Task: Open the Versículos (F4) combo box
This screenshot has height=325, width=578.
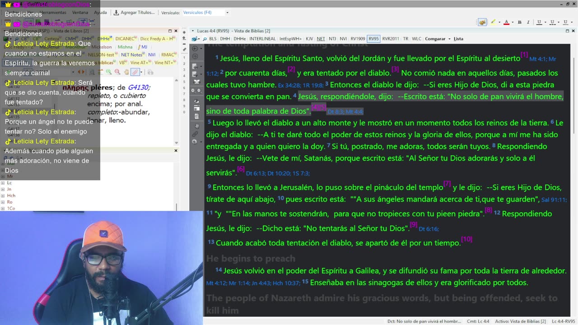Action: (x=206, y=13)
